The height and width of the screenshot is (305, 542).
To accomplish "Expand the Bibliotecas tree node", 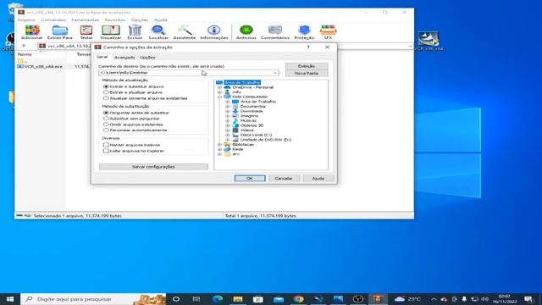I will click(219, 145).
